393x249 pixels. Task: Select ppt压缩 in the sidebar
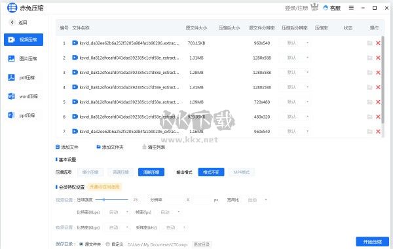pyautogui.click(x=24, y=115)
